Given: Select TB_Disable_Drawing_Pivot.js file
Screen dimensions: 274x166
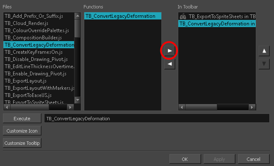Looking at the screenshot, I should pyautogui.click(x=39, y=59).
